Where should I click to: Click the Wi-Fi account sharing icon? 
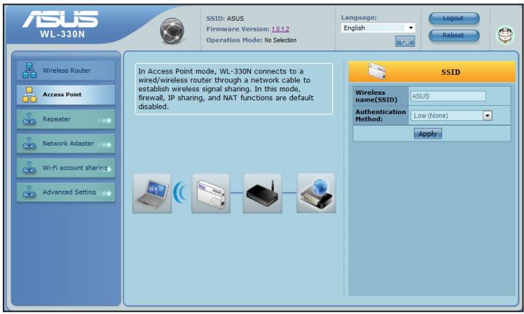click(x=30, y=168)
